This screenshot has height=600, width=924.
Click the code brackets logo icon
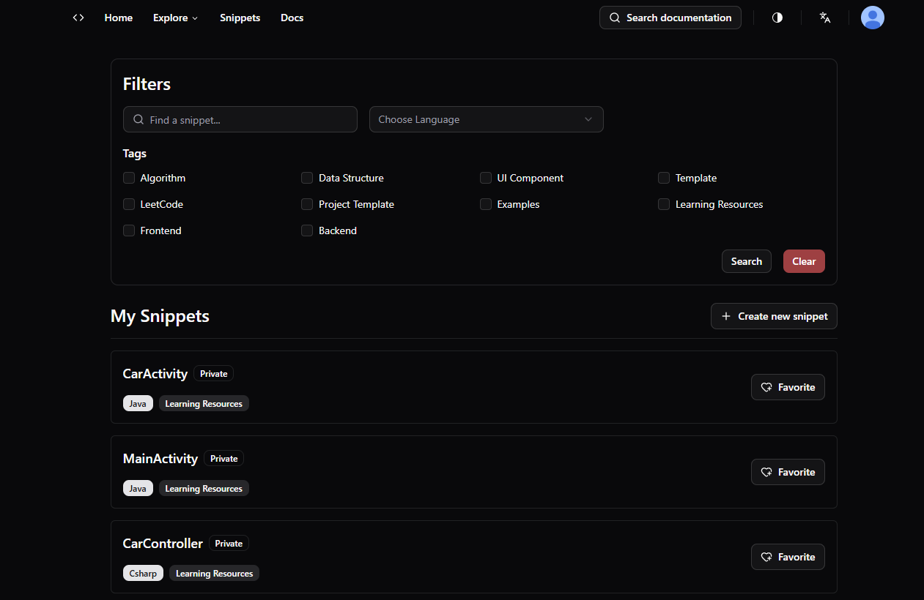pos(78,18)
